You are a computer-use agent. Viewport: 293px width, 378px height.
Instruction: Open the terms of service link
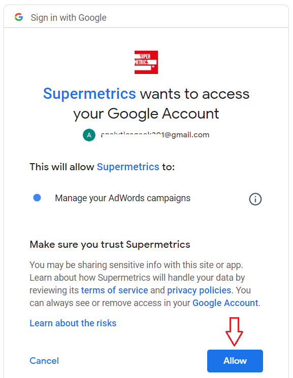tap(114, 290)
